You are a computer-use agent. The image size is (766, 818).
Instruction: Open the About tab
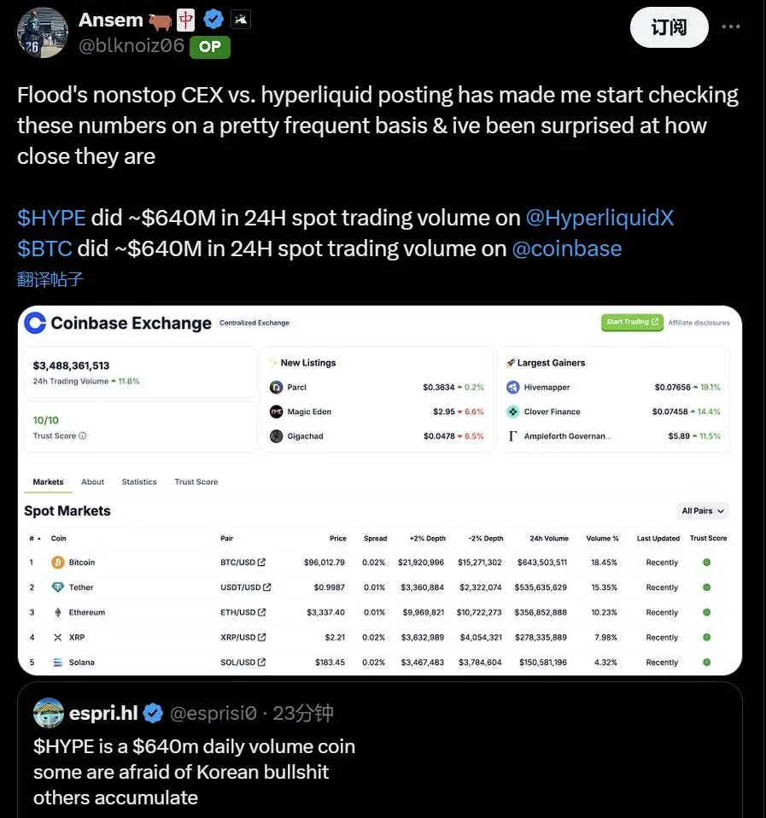pos(92,482)
